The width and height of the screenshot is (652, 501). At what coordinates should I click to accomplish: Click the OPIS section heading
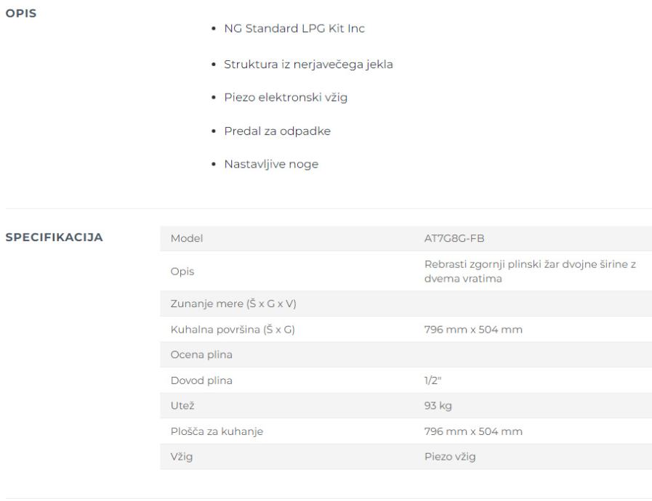tap(21, 13)
